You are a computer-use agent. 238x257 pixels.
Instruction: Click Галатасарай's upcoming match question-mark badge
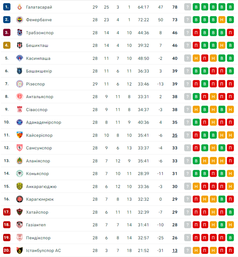click(188, 7)
